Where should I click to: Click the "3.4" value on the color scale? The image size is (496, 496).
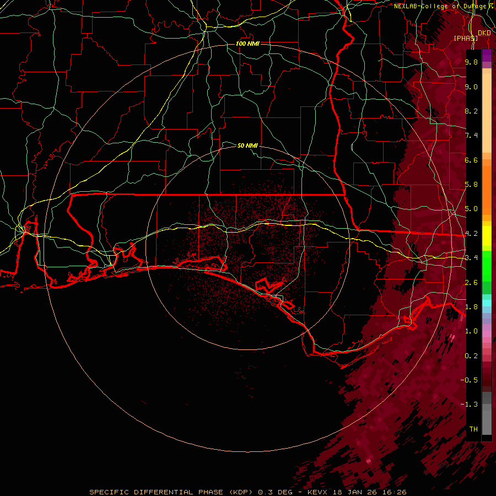click(471, 258)
